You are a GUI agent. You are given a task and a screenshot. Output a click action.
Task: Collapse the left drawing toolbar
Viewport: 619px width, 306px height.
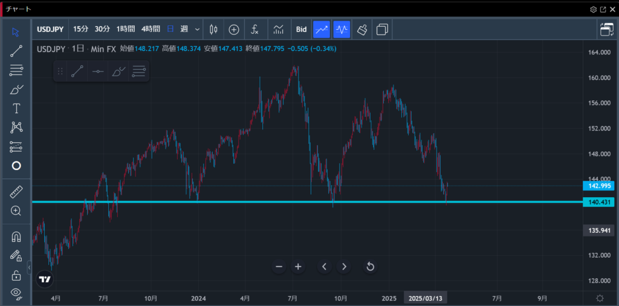click(29, 267)
